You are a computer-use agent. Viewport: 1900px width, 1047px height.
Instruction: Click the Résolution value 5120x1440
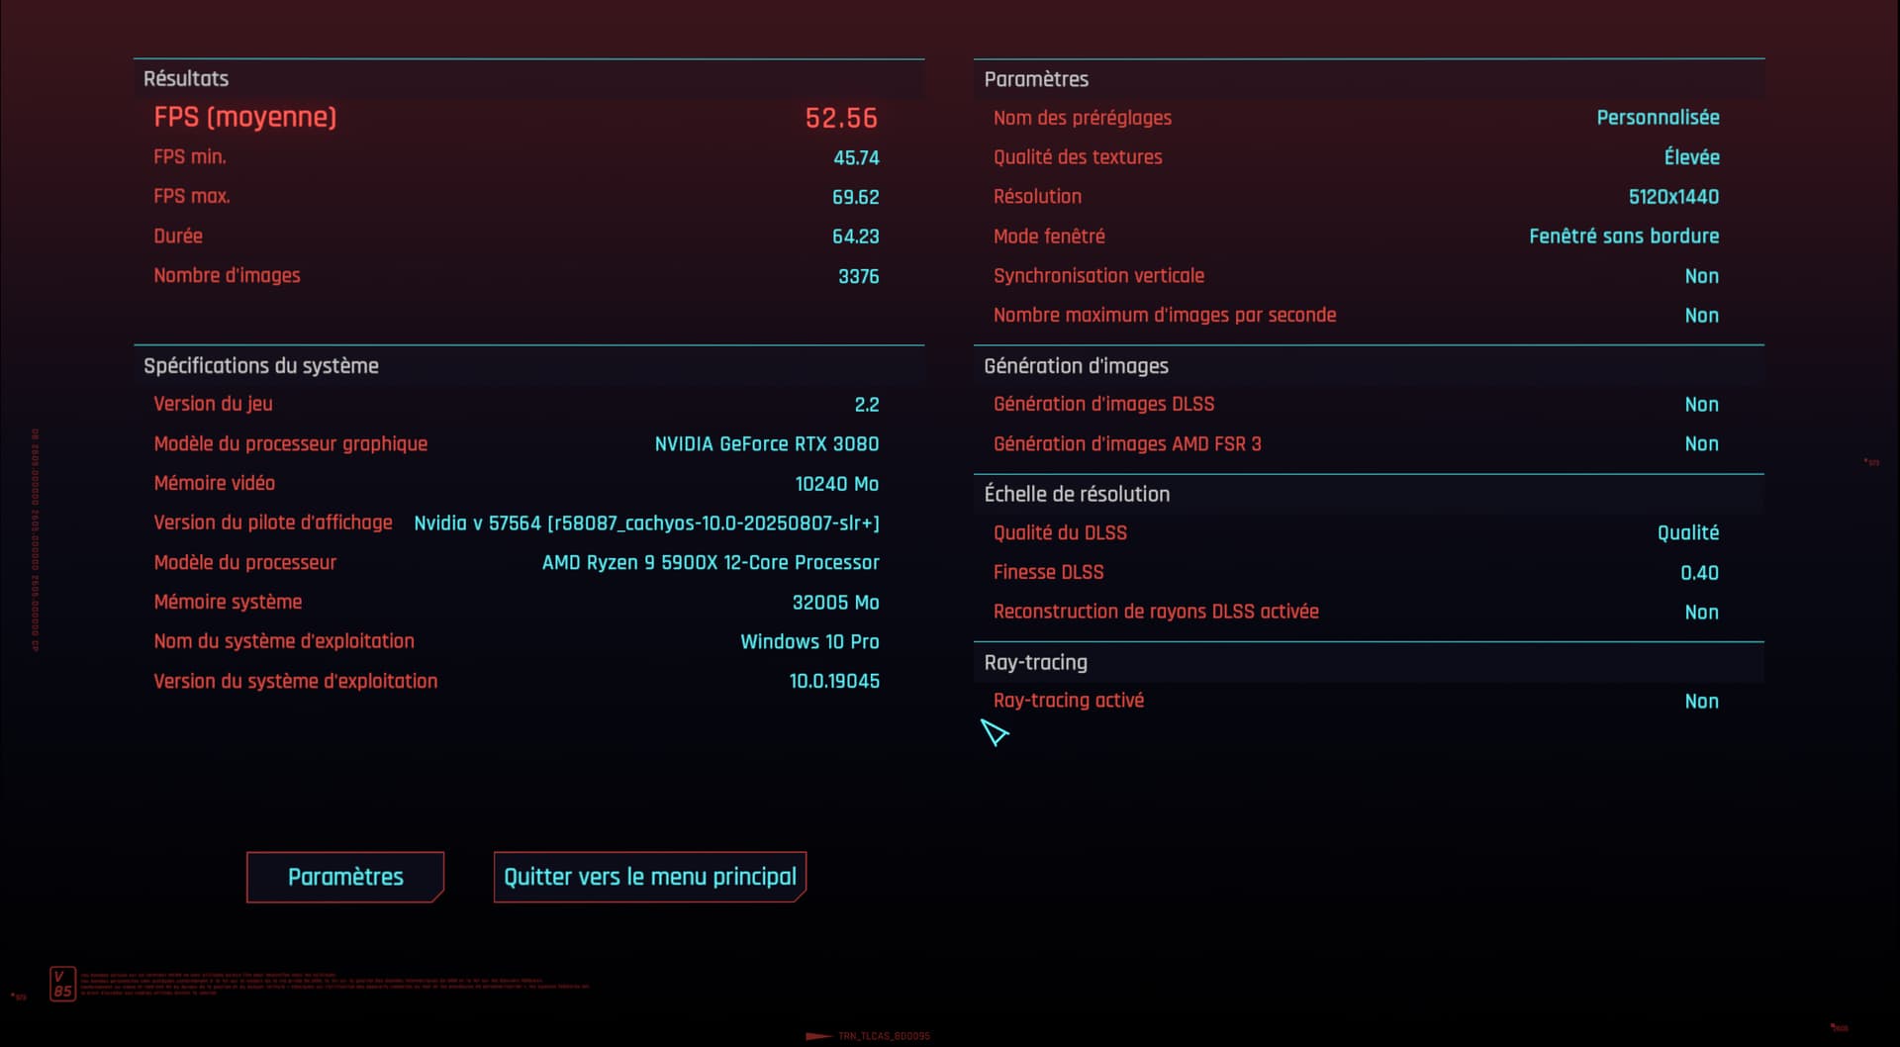(x=1673, y=197)
